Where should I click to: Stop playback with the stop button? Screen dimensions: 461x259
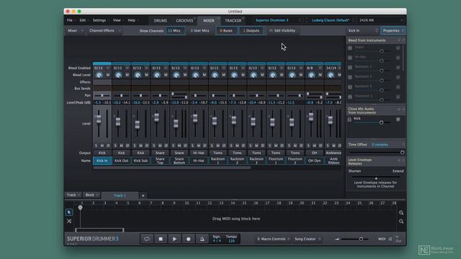(161, 239)
